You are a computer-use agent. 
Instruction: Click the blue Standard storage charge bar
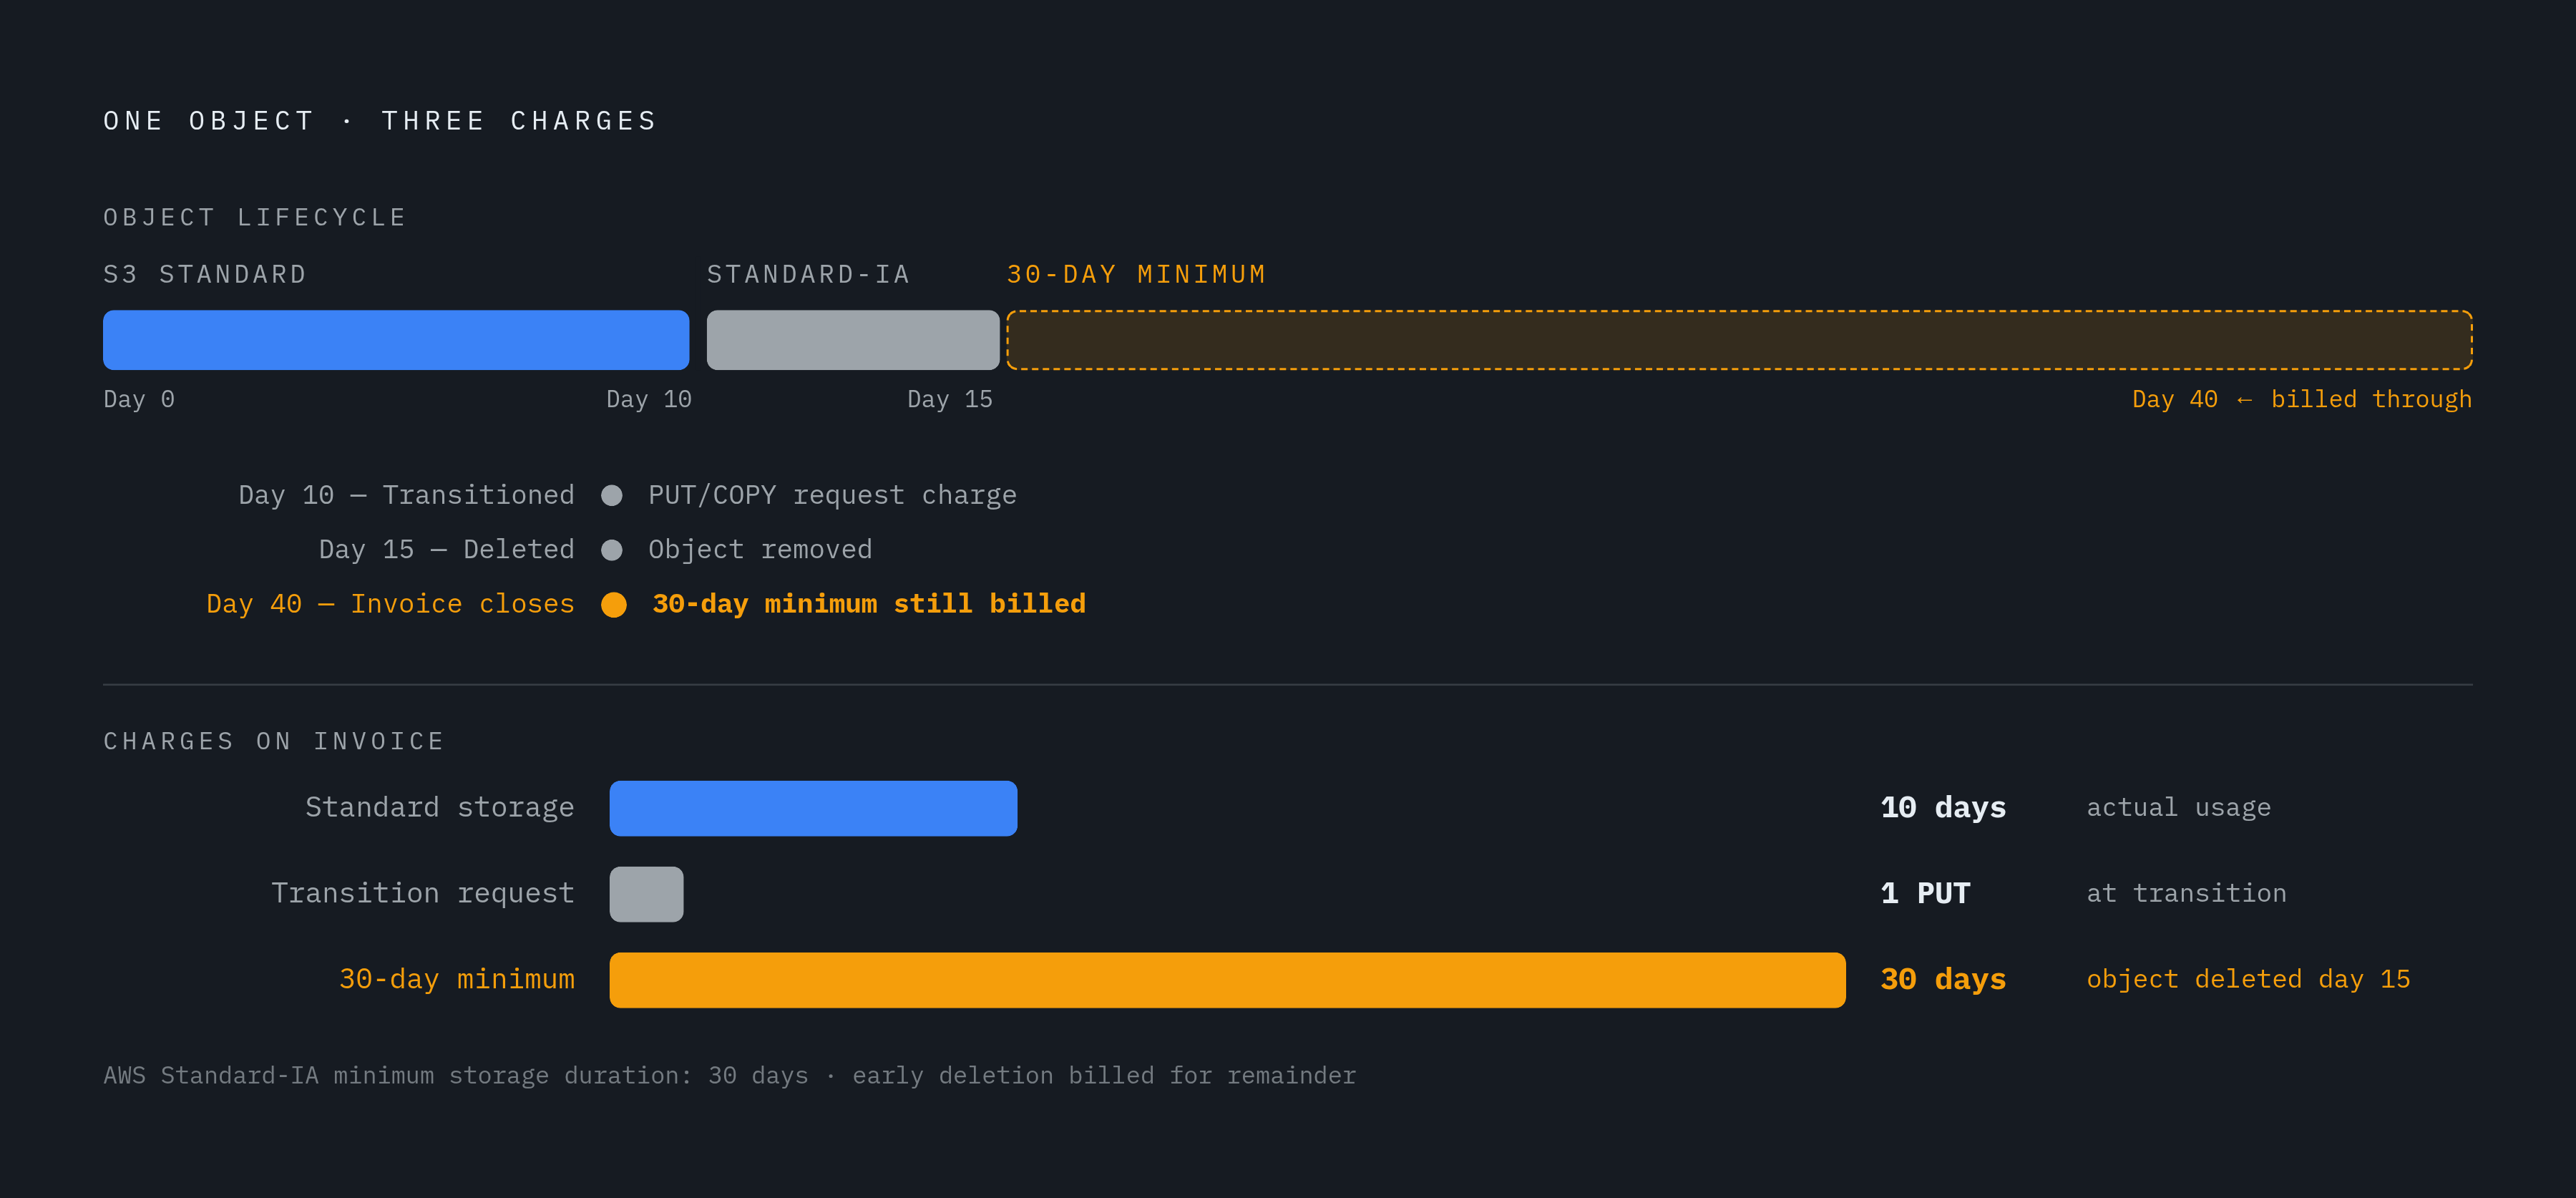click(x=813, y=808)
